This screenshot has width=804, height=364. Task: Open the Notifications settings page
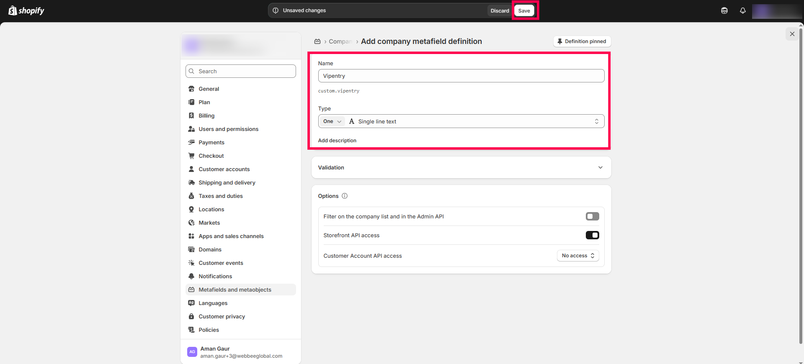[215, 276]
